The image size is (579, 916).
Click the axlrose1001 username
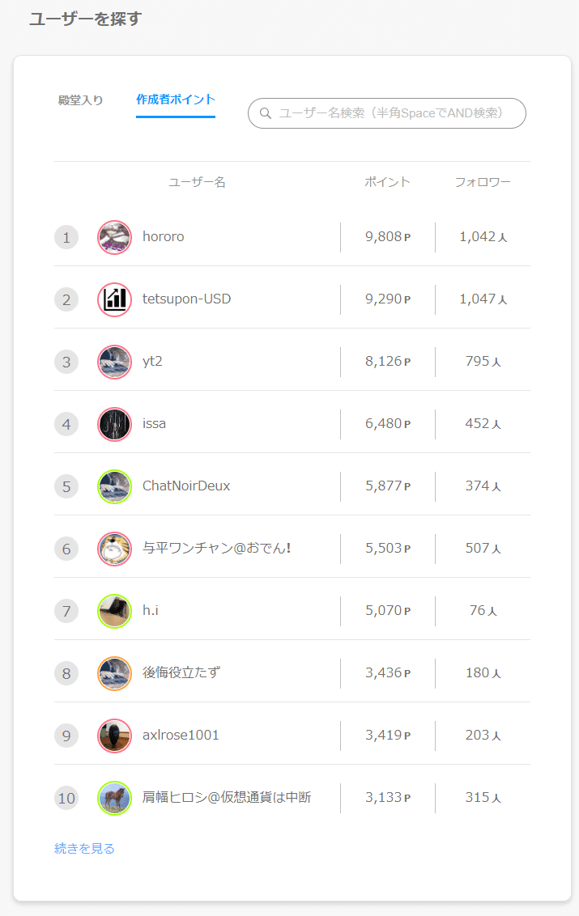click(x=181, y=735)
